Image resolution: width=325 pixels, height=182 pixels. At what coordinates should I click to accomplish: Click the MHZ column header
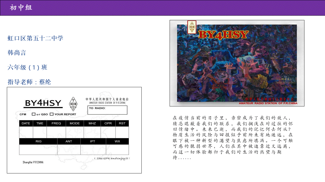point(92,123)
